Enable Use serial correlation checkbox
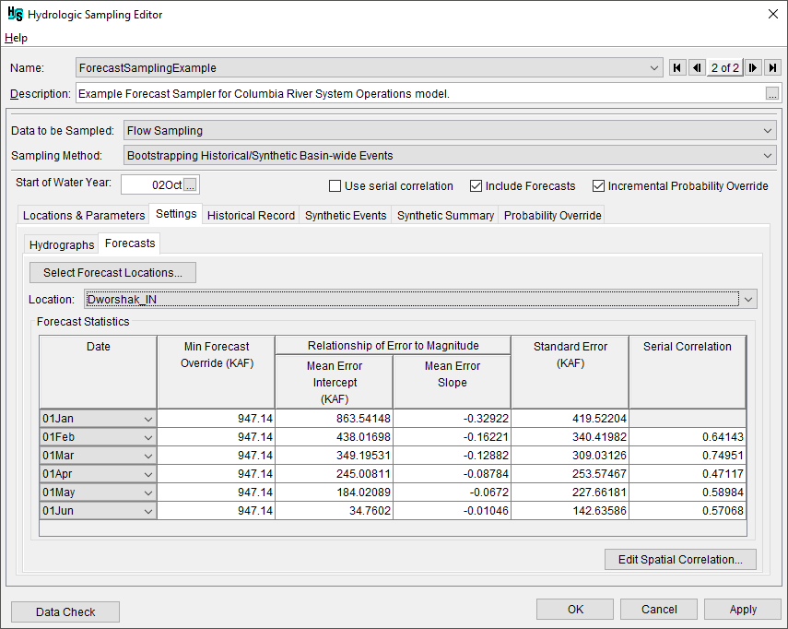788x629 pixels. (335, 186)
